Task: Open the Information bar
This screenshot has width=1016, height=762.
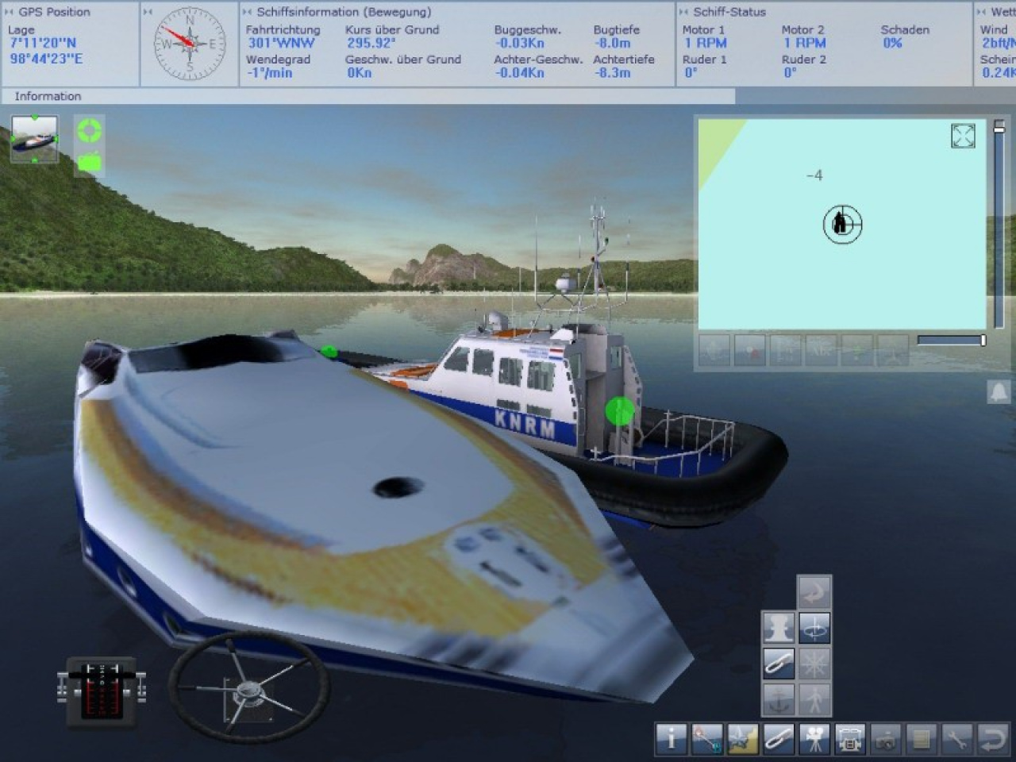Action: click(x=368, y=96)
